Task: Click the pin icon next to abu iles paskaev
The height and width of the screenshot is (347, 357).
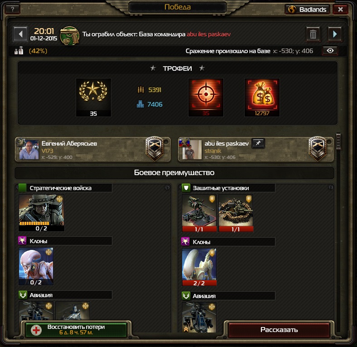Action: click(x=258, y=143)
